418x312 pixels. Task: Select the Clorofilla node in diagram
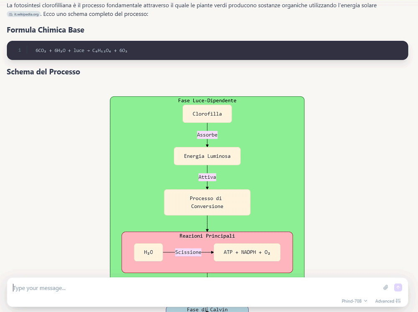207,114
